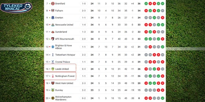Click Brentford's 1-0 latest score box
Screen dimensions: 205x102
(84, 4)
